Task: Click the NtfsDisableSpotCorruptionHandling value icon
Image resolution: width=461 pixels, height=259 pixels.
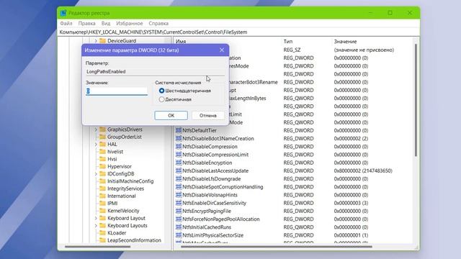Action: pos(179,187)
